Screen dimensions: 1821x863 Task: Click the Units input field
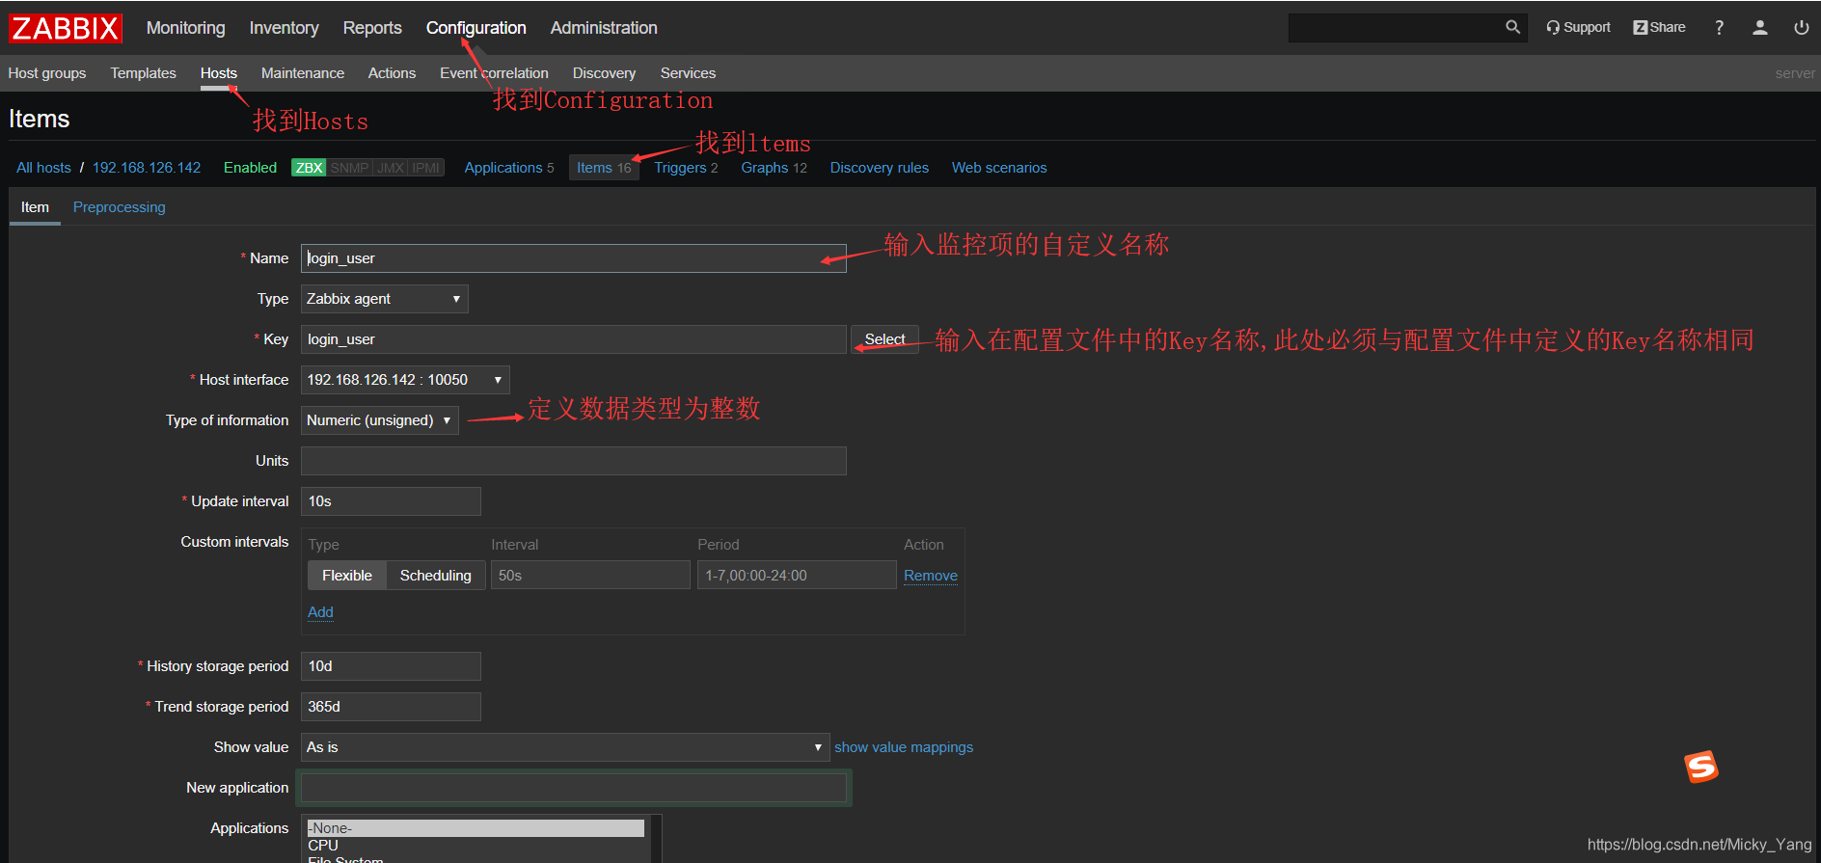pos(574,461)
